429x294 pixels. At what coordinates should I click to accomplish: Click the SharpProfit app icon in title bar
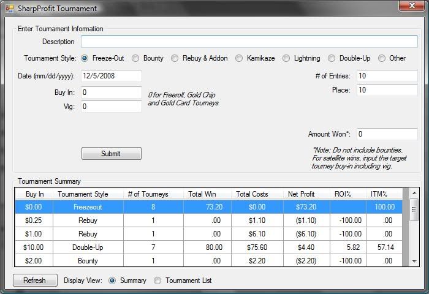9,9
